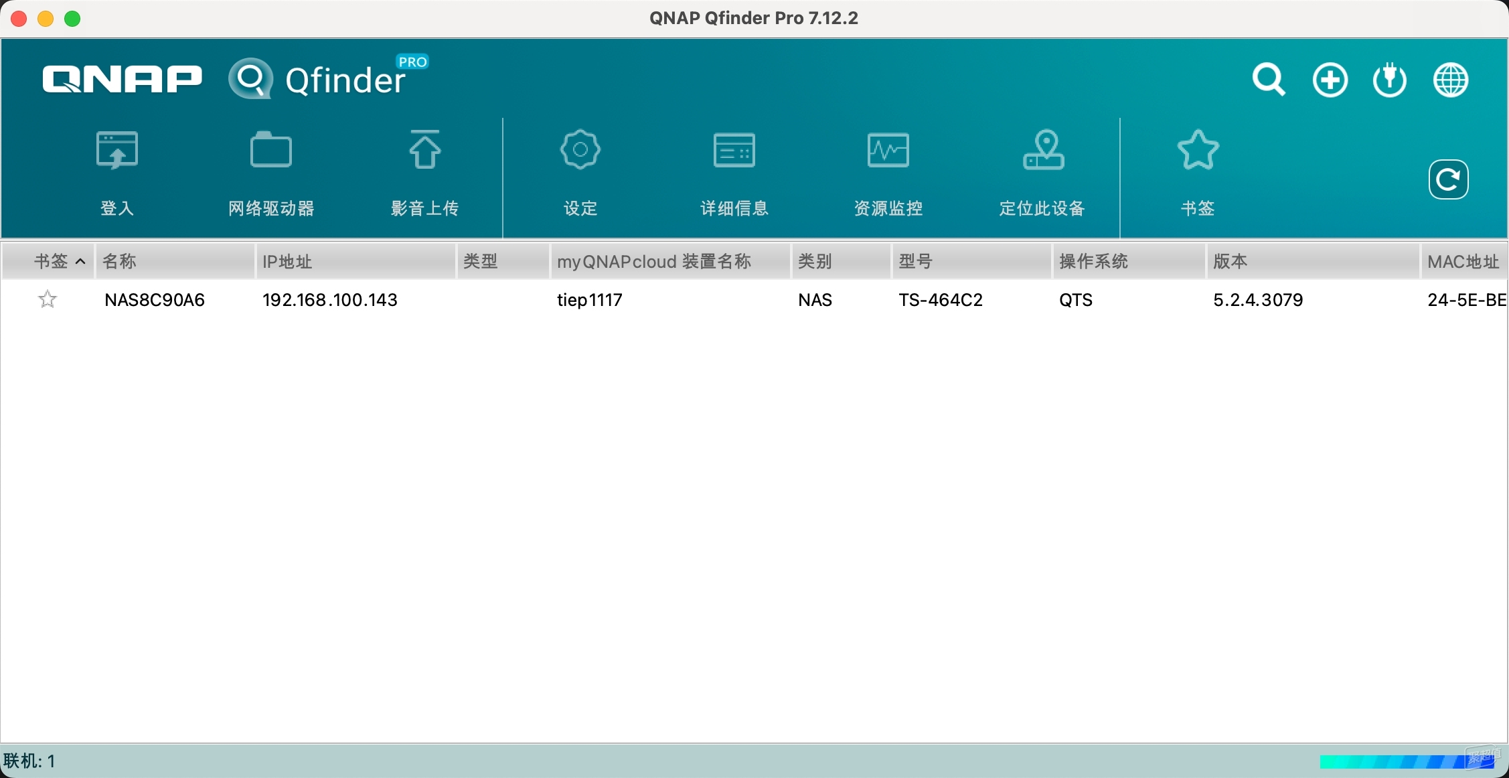Click the scanning progress bar
This screenshot has width=1509, height=778.
click(1407, 762)
